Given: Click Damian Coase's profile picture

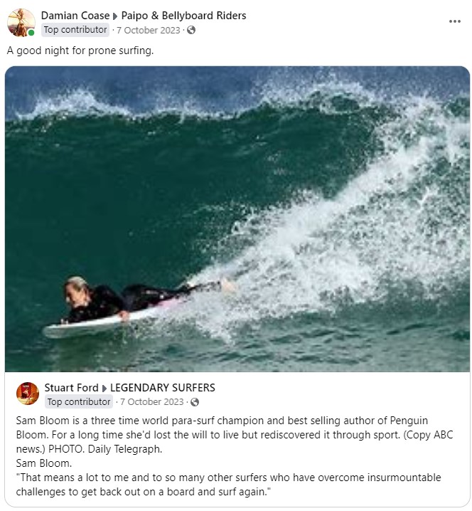Looking at the screenshot, I should (21, 23).
